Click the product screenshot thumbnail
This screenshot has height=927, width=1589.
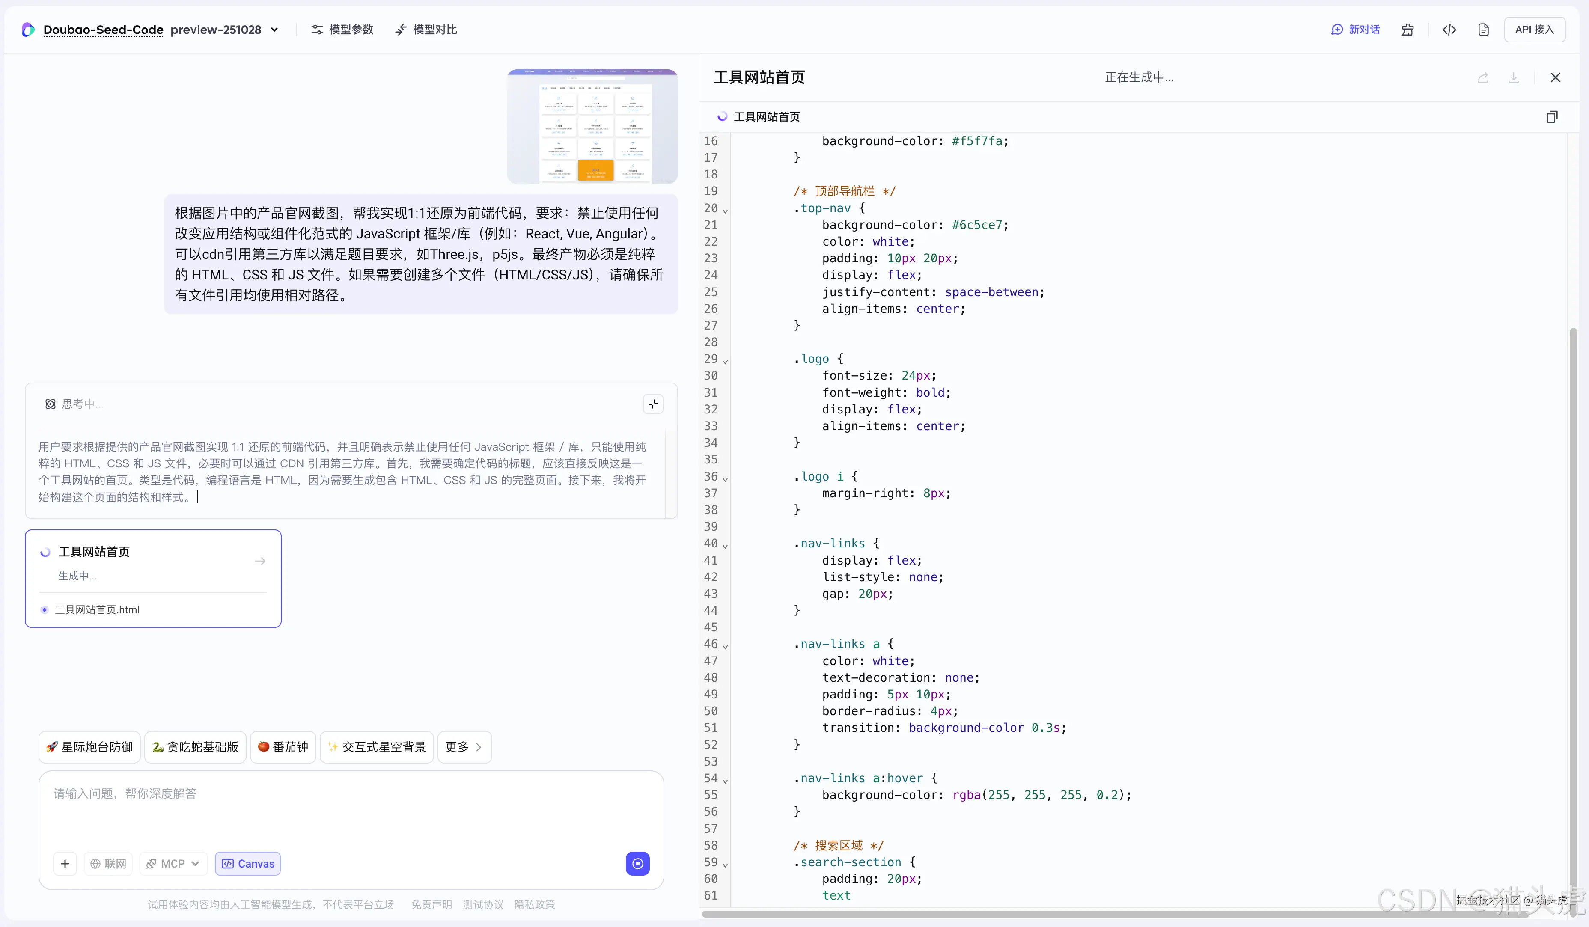coord(592,126)
